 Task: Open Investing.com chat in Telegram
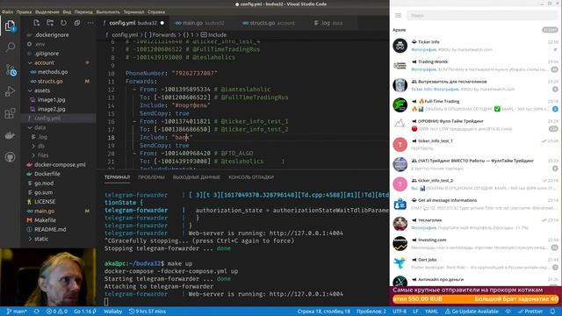click(476, 244)
